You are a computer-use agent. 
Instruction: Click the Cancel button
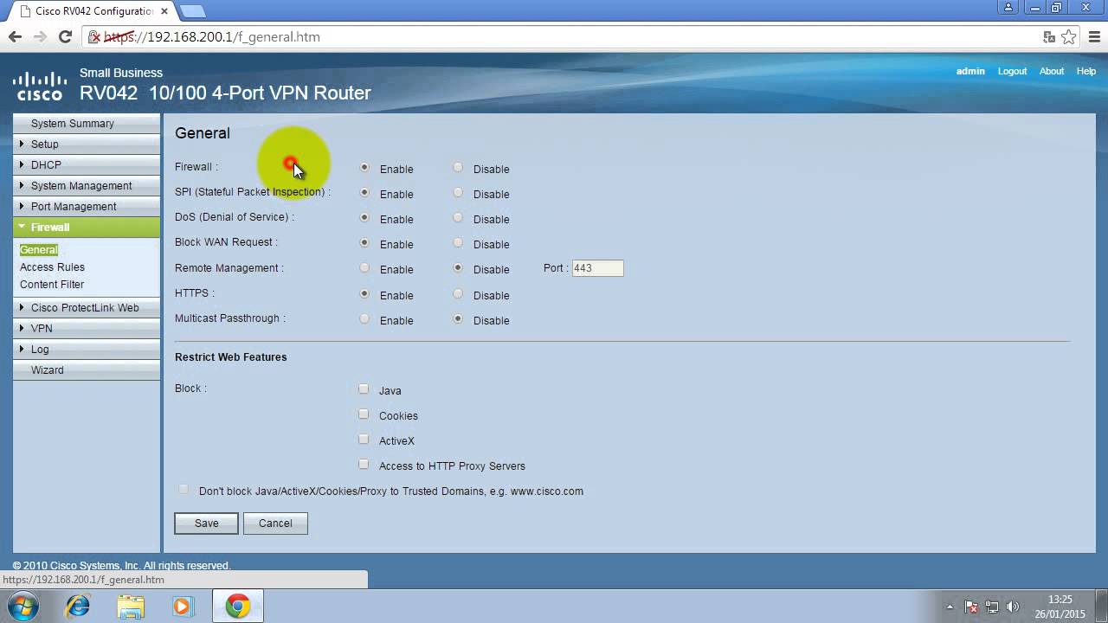275,523
